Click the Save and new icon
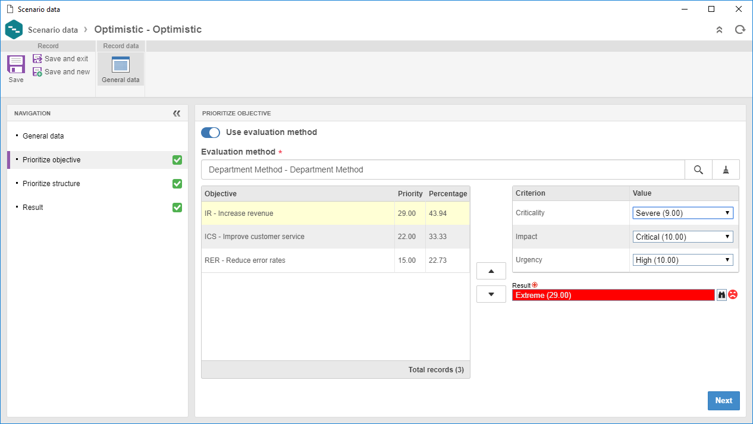This screenshot has height=424, width=753. click(x=37, y=72)
